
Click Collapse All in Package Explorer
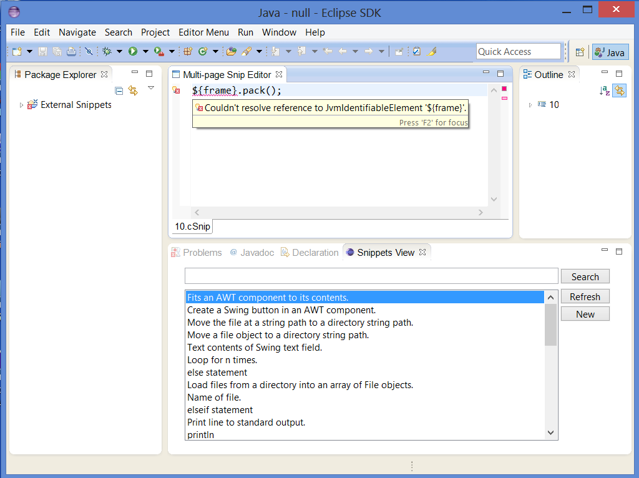(119, 90)
